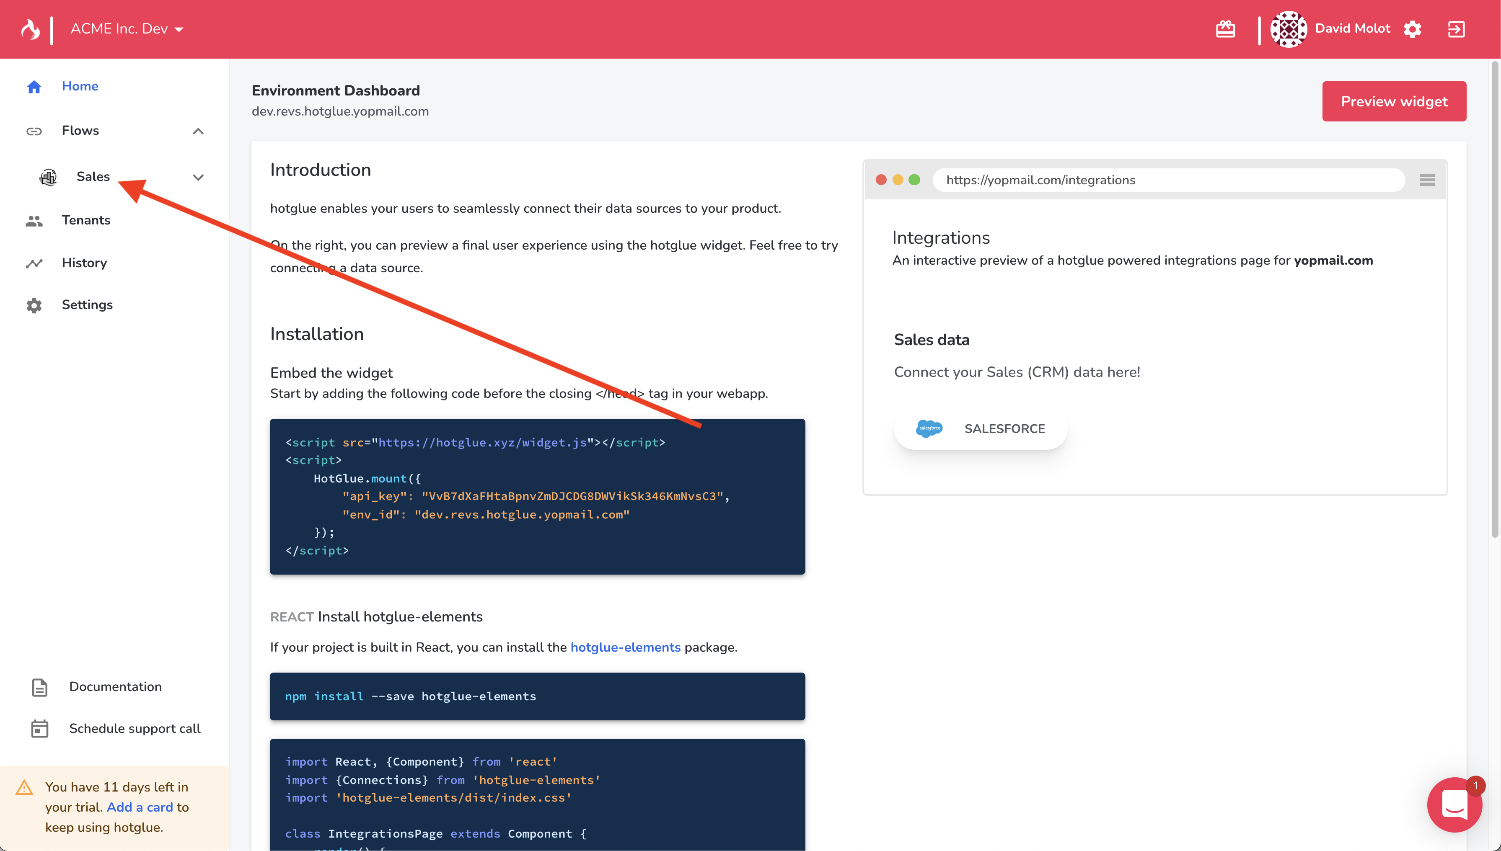This screenshot has width=1501, height=851.
Task: Click the red dot in preview browser
Action: coord(881,180)
